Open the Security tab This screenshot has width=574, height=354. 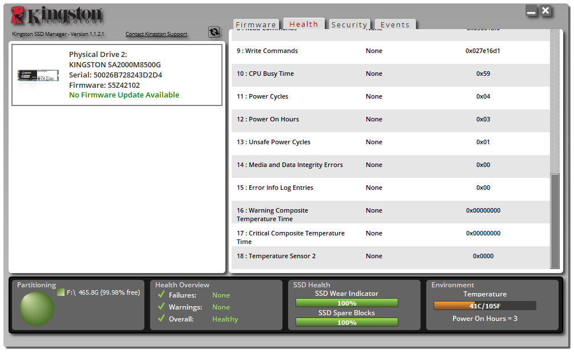[x=350, y=25]
